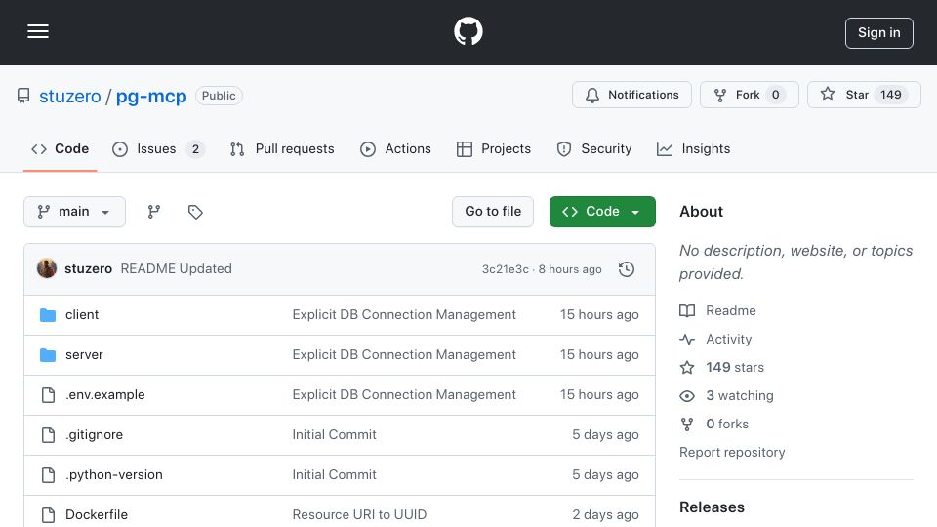
Task: Open the Projects tab
Action: (494, 149)
